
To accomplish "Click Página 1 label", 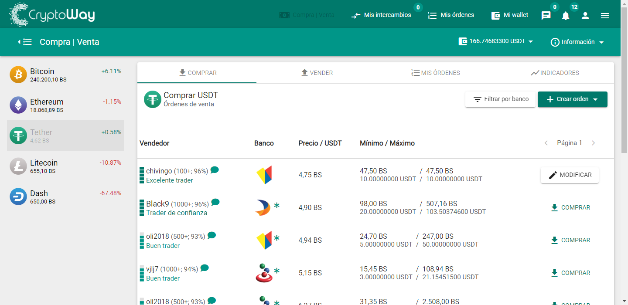I will [x=570, y=143].
